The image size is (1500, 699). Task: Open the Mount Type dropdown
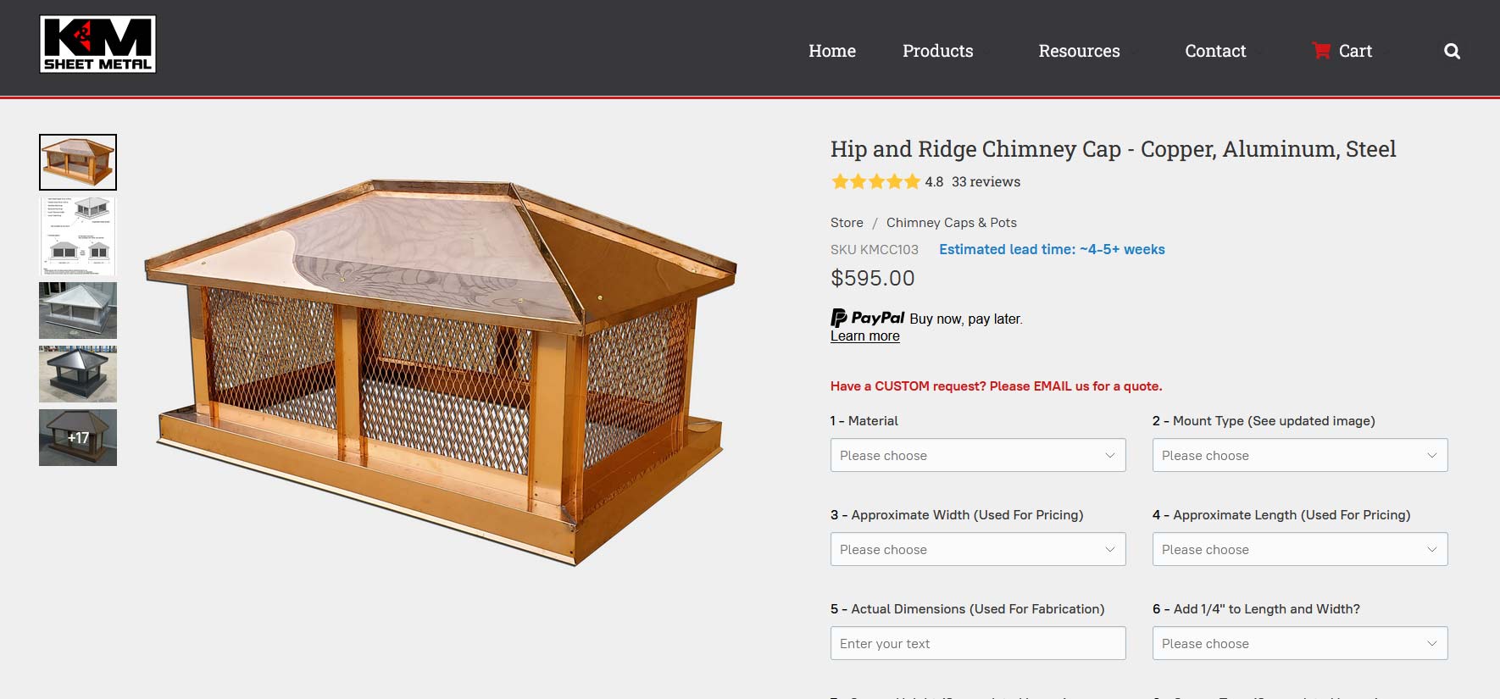tap(1299, 455)
